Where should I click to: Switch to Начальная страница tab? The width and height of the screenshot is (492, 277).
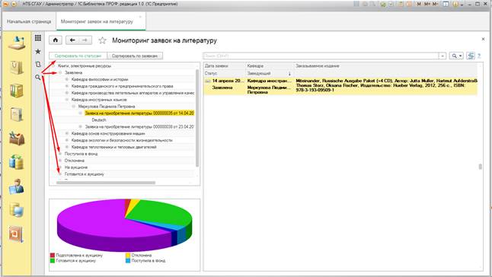click(x=29, y=21)
